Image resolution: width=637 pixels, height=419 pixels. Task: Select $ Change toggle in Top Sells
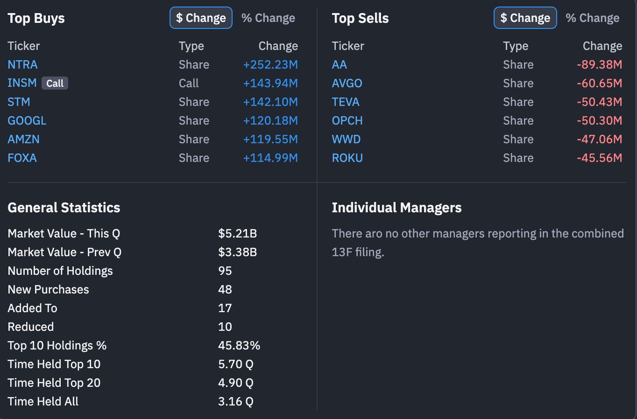tap(525, 18)
